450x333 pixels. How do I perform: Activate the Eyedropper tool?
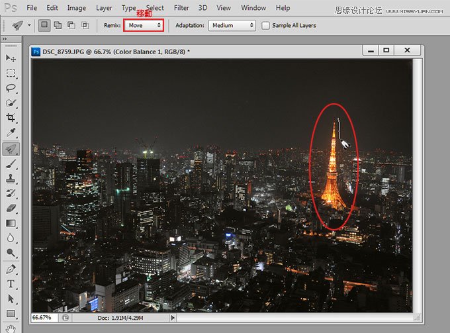click(11, 132)
